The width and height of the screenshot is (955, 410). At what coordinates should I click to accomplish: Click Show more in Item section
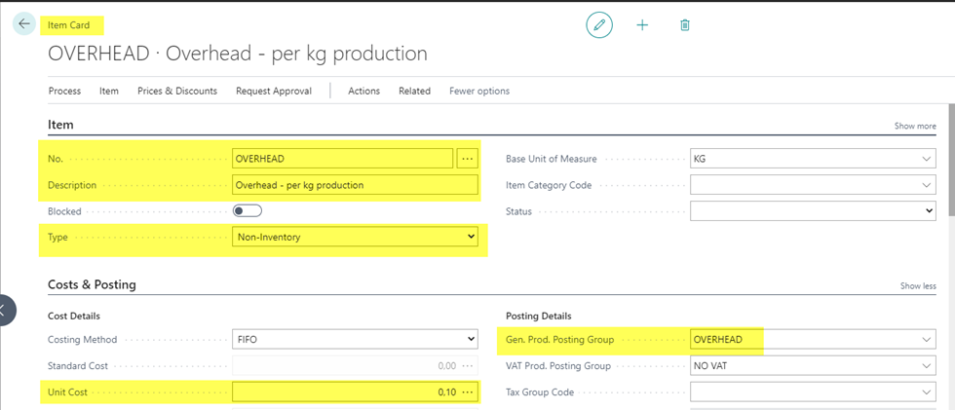(x=914, y=126)
